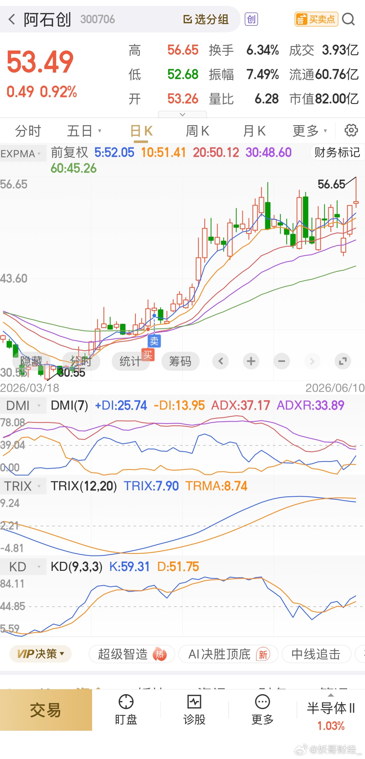Toggle 财务标记 financial markers

[x=337, y=153]
